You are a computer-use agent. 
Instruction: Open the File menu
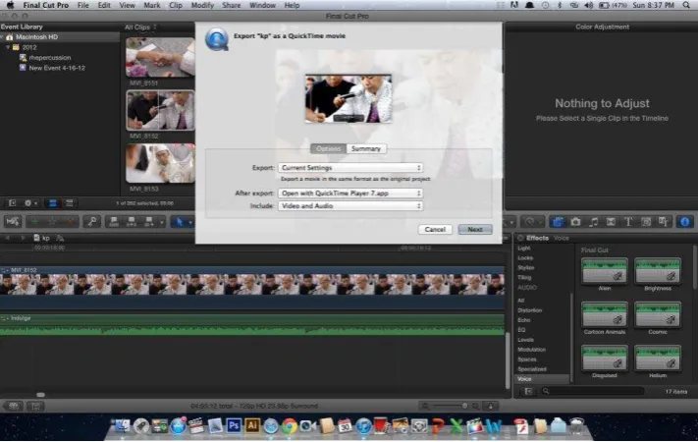click(x=82, y=5)
